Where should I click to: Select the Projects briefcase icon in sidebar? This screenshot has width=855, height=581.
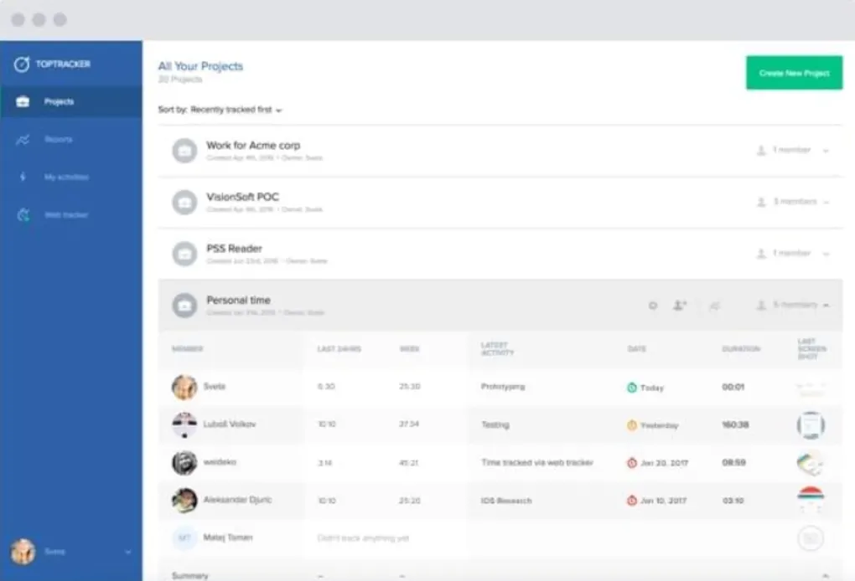tap(21, 101)
